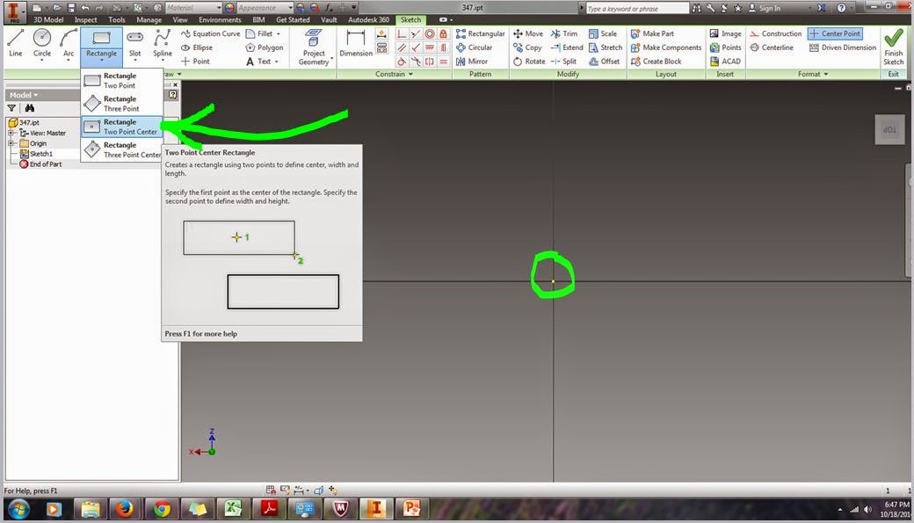914x523 pixels.
Task: Select the Scale tool
Action: (602, 33)
